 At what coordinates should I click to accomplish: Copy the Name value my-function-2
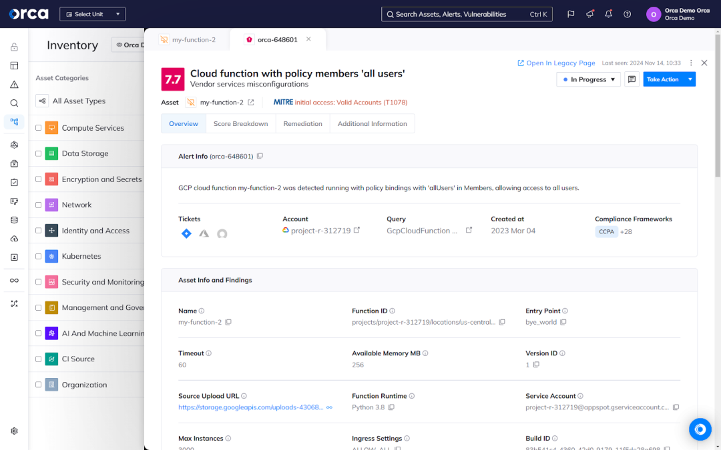[228, 323]
